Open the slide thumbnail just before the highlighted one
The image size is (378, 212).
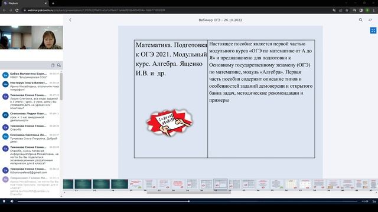(206, 184)
